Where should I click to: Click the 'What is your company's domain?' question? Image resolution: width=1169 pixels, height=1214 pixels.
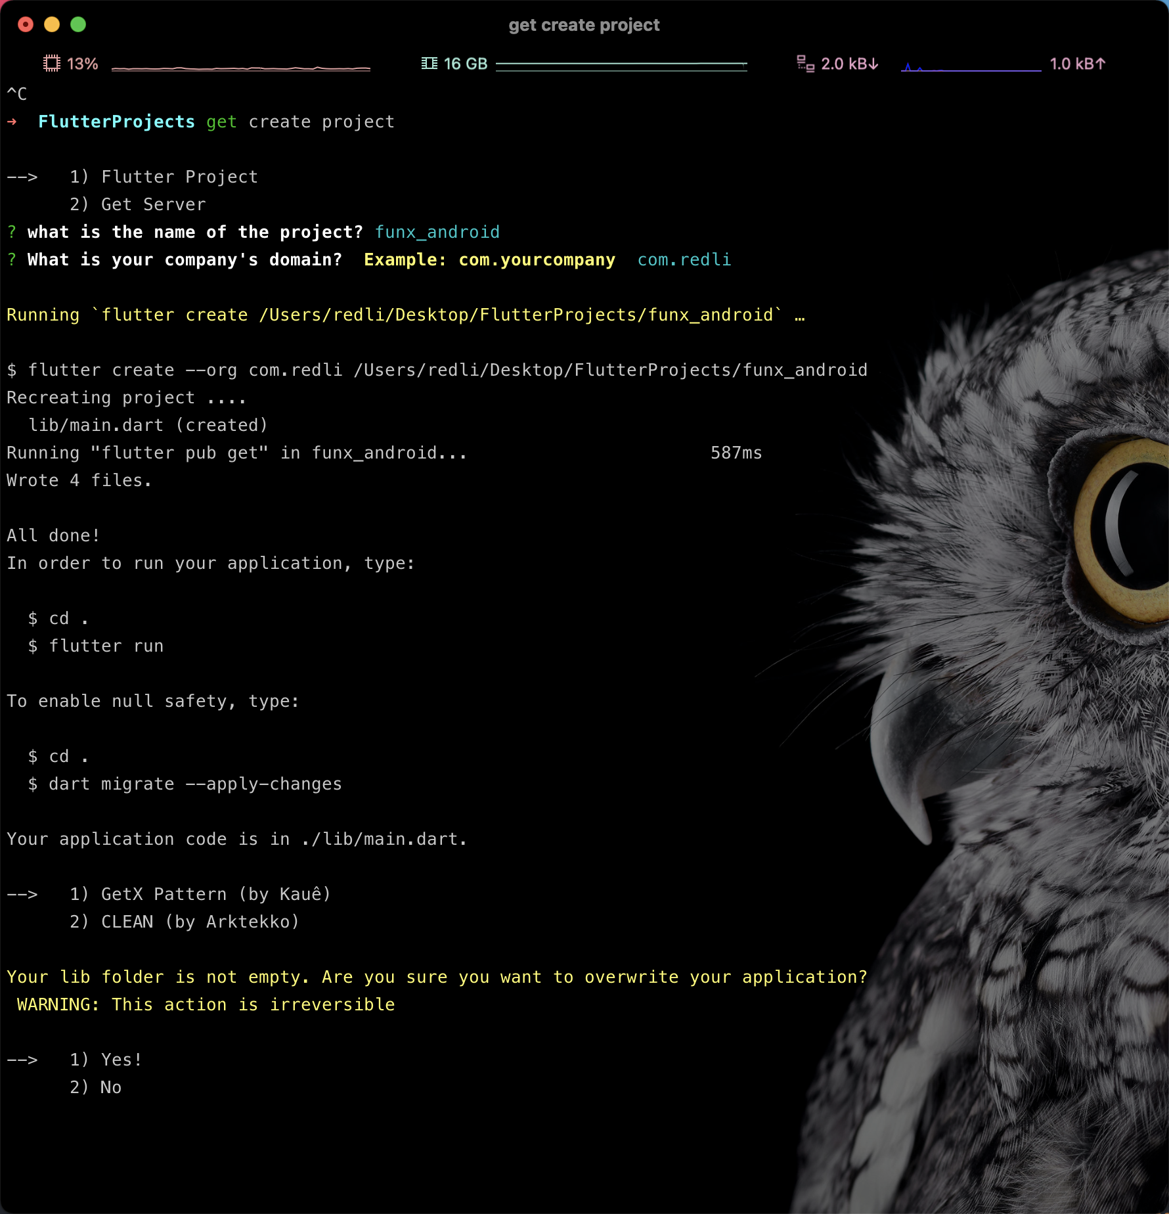click(185, 260)
